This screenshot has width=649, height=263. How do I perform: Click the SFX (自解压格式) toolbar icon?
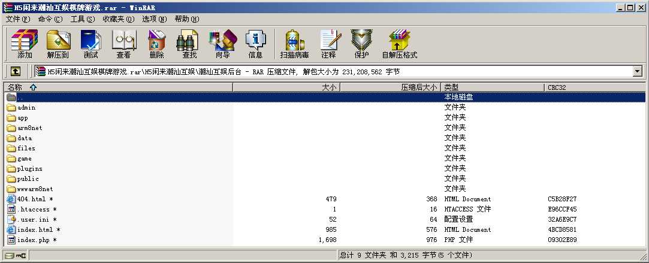coord(400,44)
